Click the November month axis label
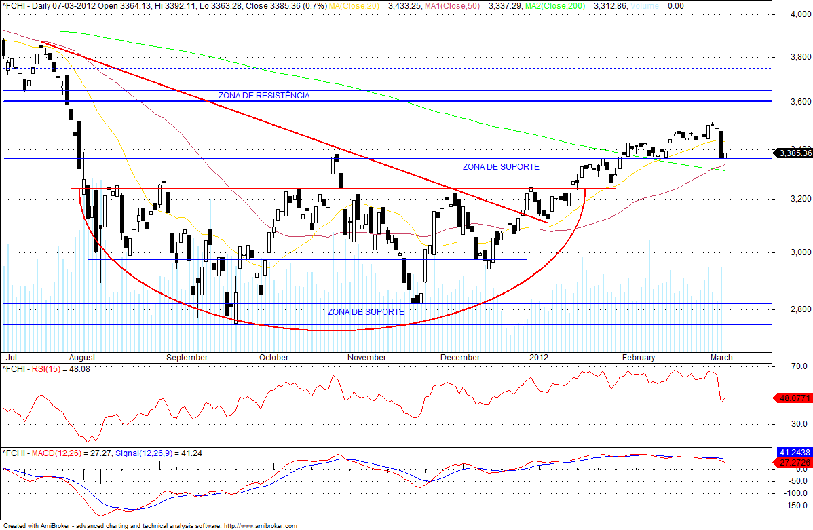Screen dimensions: 813x530 (x=366, y=358)
